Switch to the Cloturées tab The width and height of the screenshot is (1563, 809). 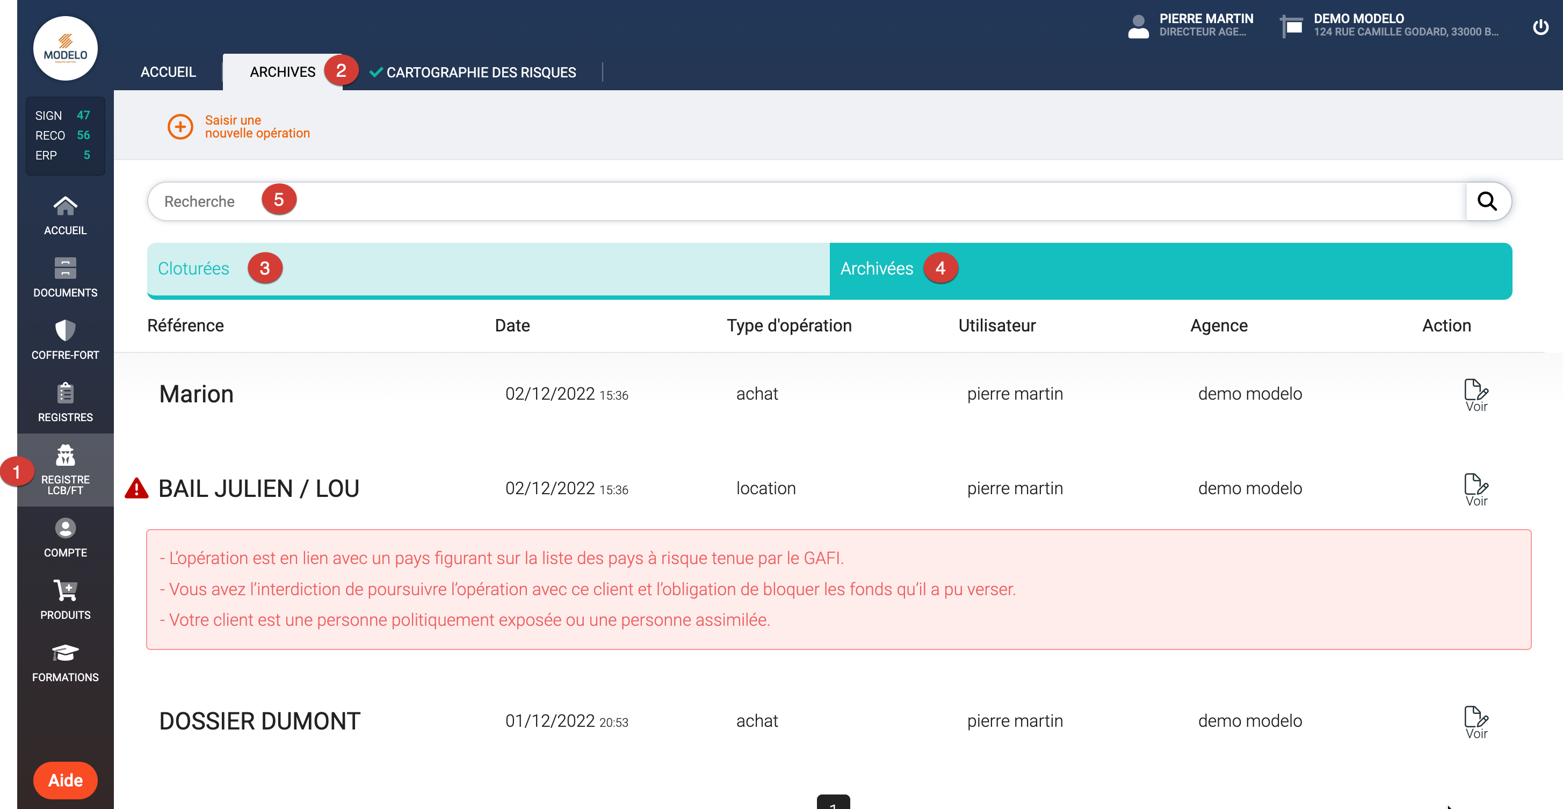pyautogui.click(x=193, y=268)
